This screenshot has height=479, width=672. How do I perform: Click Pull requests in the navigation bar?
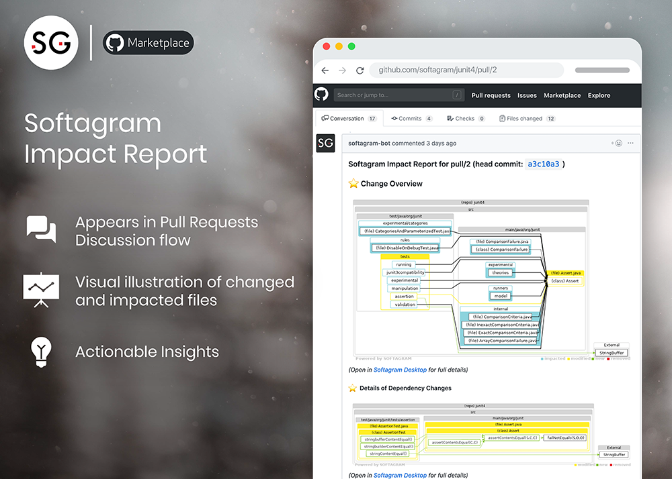pyautogui.click(x=491, y=95)
